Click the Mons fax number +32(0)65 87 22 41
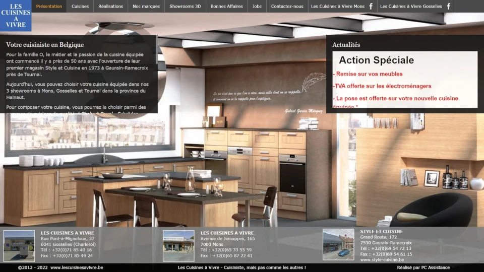This screenshot has width=484, height=272. (x=232, y=256)
